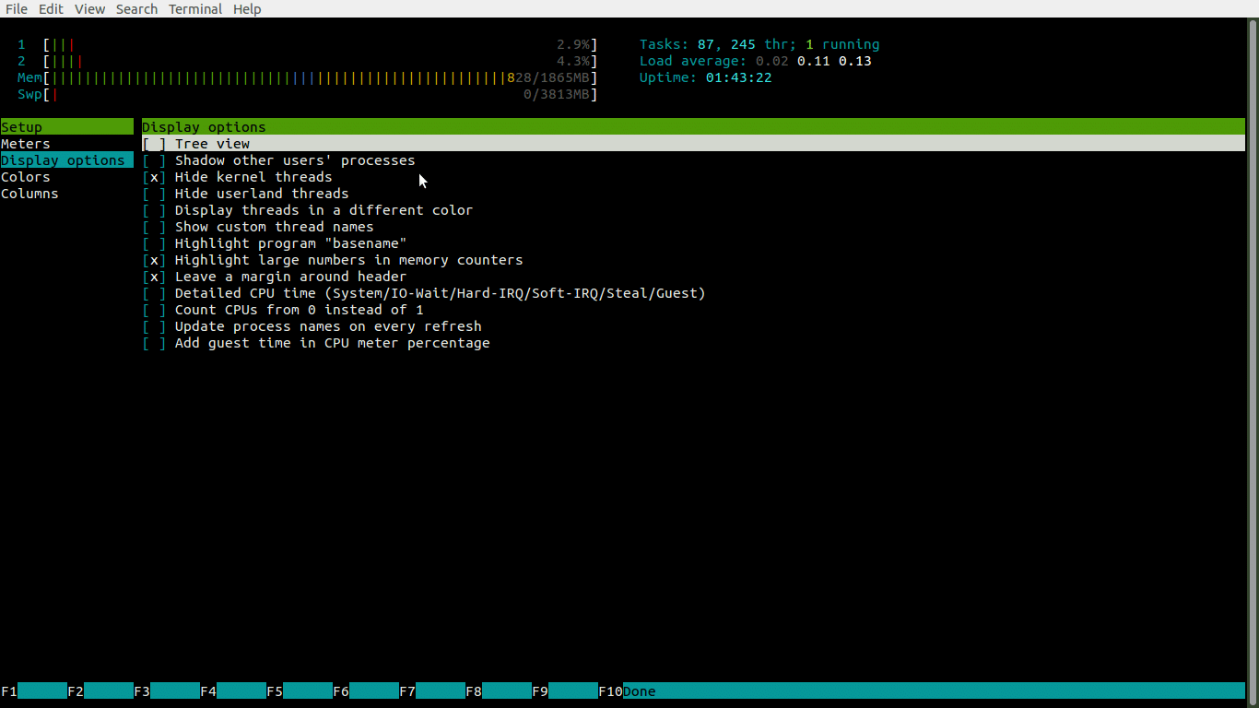Click the CPU 2 usage meter
The width and height of the screenshot is (1259, 708).
click(307, 61)
